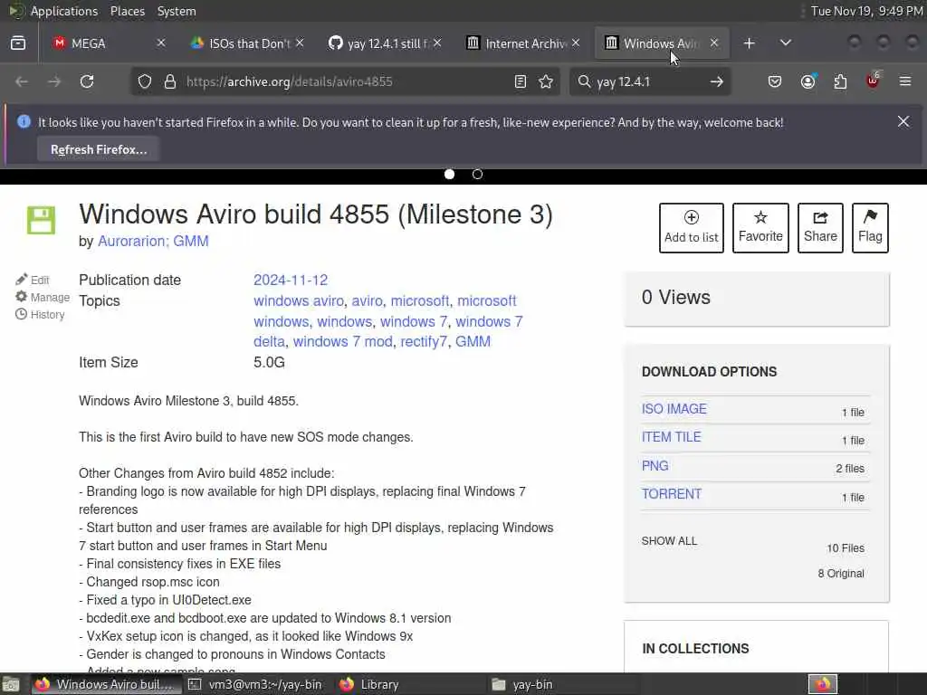Open the System menu
927x695 pixels.
(x=177, y=11)
